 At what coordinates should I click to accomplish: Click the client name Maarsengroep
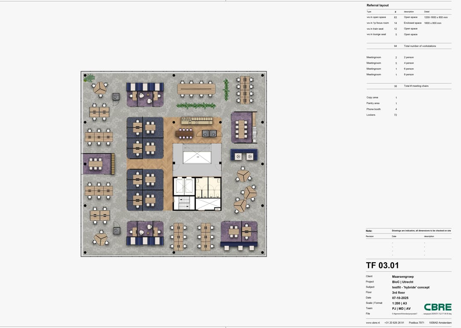click(403, 276)
